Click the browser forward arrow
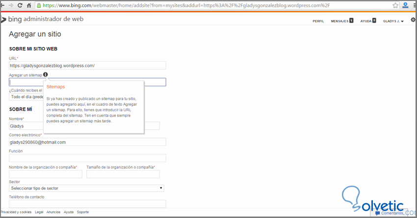The height and width of the screenshot is (218, 417). [11, 5]
